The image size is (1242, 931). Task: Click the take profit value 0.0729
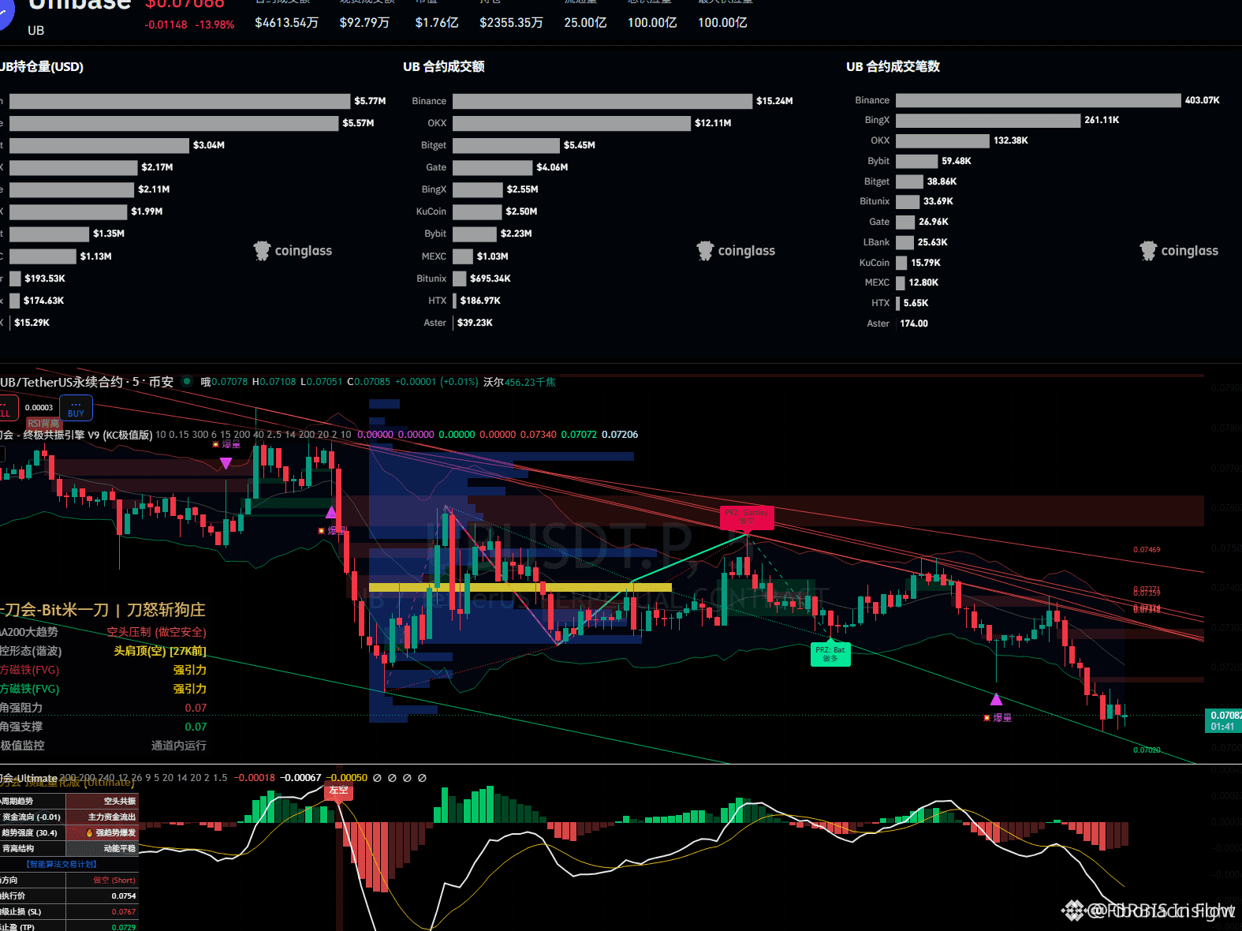[124, 927]
